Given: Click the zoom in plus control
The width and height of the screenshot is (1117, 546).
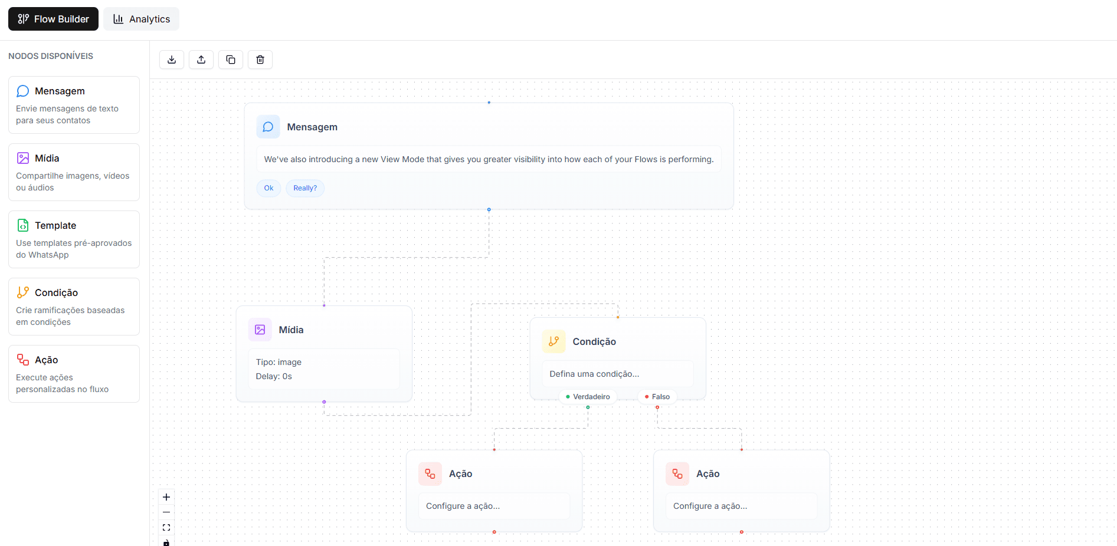Looking at the screenshot, I should pos(166,497).
